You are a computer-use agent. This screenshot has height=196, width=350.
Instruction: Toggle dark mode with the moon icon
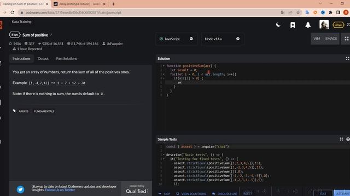pos(278,24)
